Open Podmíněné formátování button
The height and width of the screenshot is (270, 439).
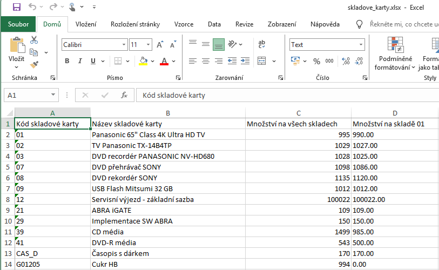pos(395,53)
